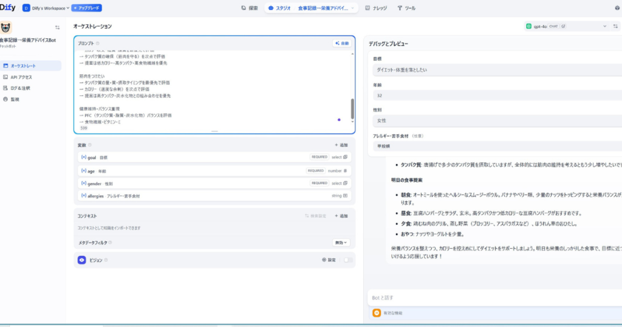Image resolution: width=622 pixels, height=327 pixels.
Task: Click the アレルギー・苦手食材 input field
Action: [x=497, y=146]
